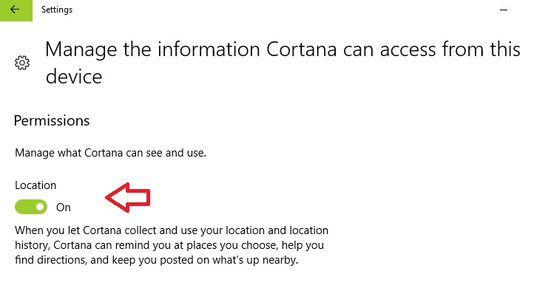Click the red arrow pointing at Location
The height and width of the screenshot is (288, 534).
point(128,197)
